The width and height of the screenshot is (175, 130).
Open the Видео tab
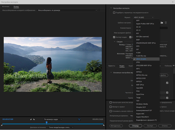(122, 66)
